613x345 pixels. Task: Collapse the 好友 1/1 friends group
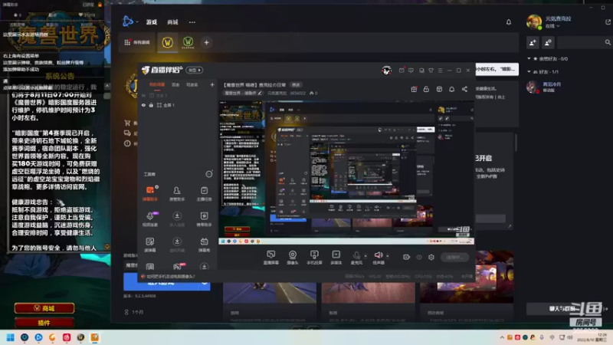point(529,72)
